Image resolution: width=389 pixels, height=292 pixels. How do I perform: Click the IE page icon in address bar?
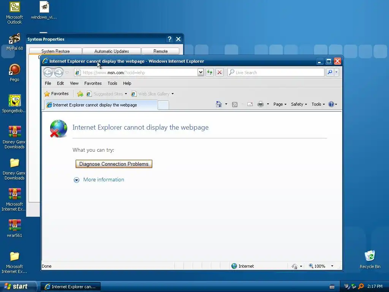78,73
